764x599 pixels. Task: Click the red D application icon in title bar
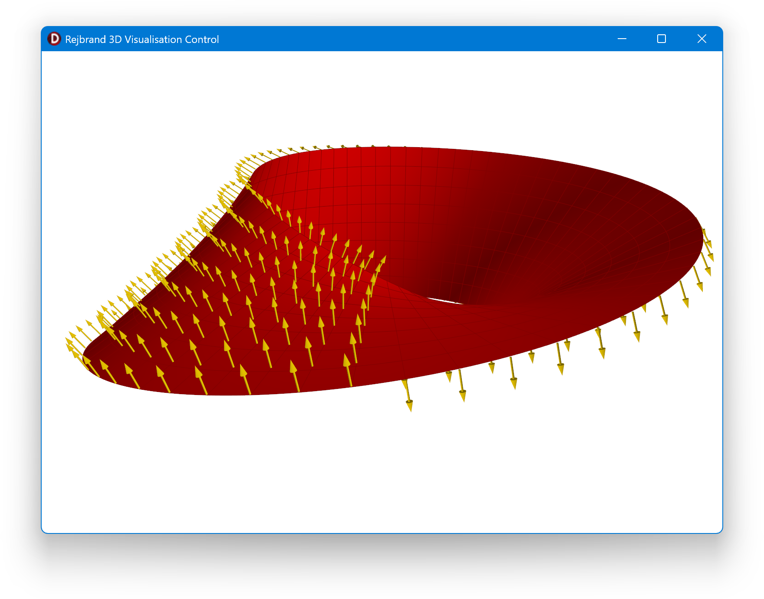[54, 39]
